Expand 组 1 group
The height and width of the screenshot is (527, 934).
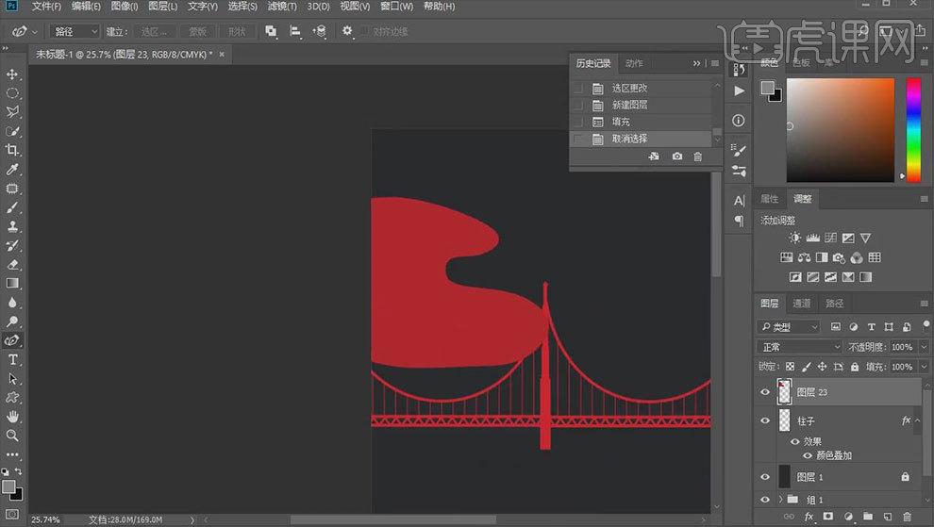coord(780,499)
